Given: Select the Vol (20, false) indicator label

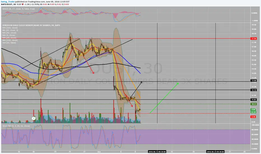Looking at the screenshot, I should click(9, 43).
